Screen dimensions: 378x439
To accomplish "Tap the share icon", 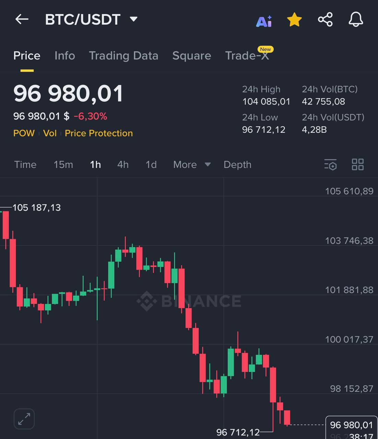I will coord(325,20).
